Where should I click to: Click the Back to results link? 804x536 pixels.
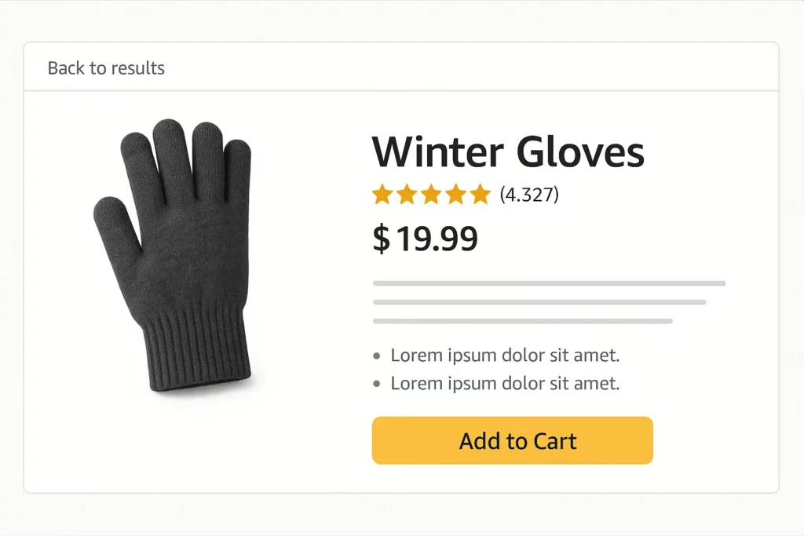[x=106, y=68]
